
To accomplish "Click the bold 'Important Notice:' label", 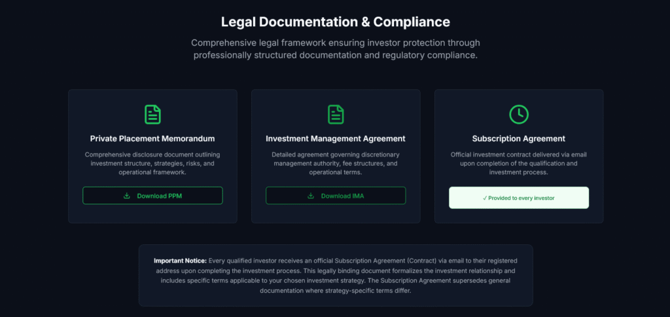I will coord(180,261).
